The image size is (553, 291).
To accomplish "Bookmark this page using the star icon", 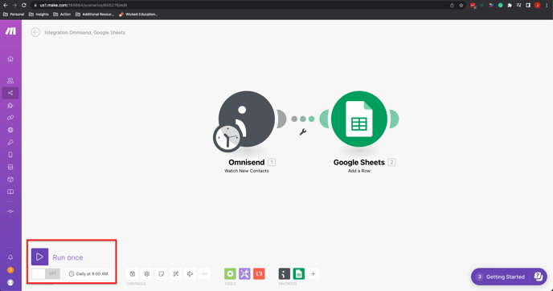I will (461, 6).
